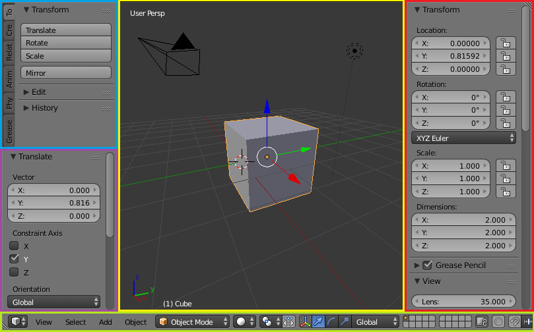Collapse the View panel

[417, 281]
